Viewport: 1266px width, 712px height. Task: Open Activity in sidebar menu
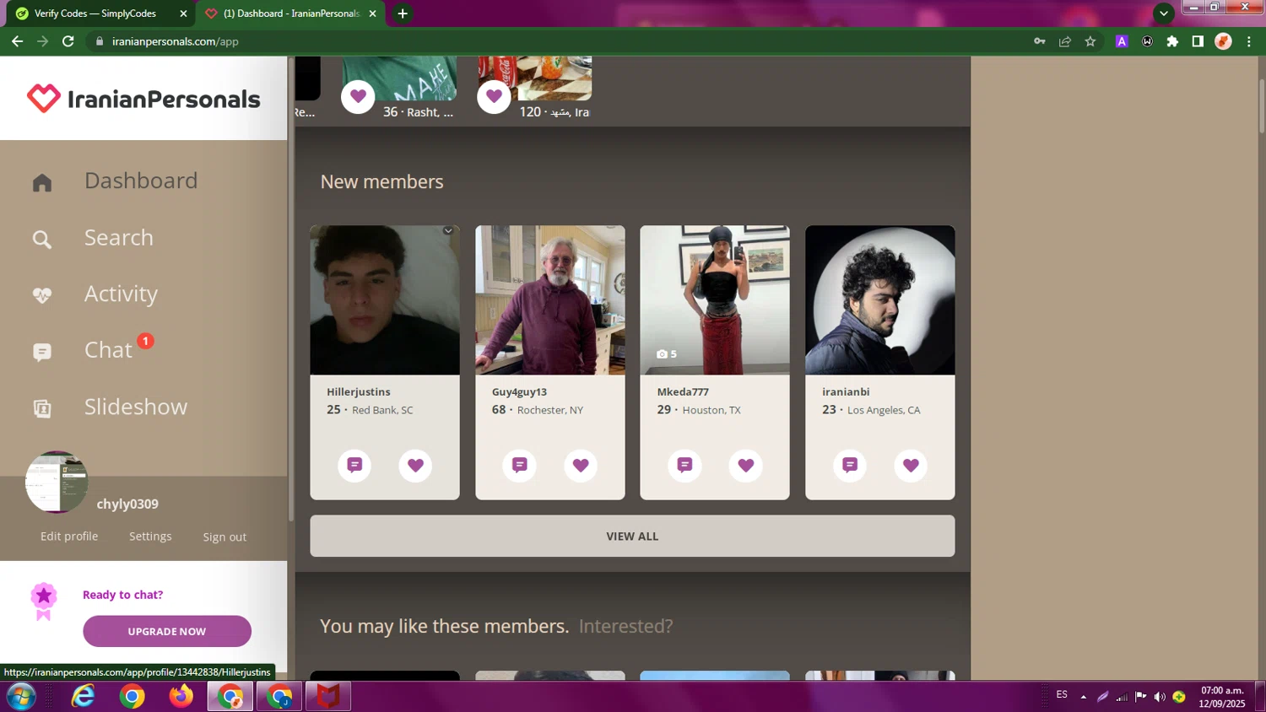[121, 294]
